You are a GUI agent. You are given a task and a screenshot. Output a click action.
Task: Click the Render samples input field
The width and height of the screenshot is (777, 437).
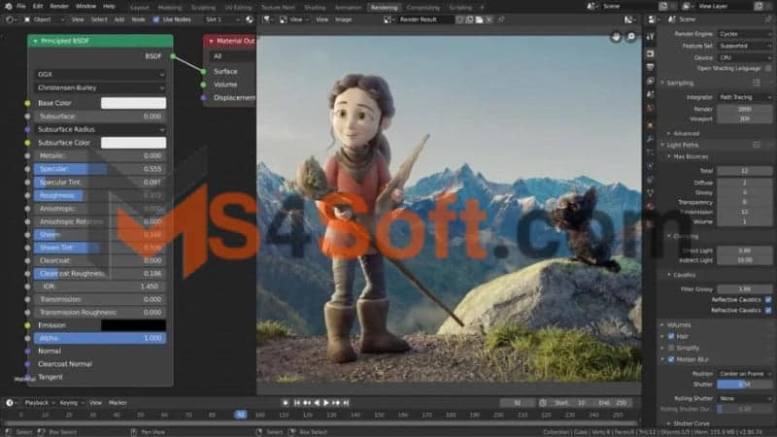coord(745,110)
